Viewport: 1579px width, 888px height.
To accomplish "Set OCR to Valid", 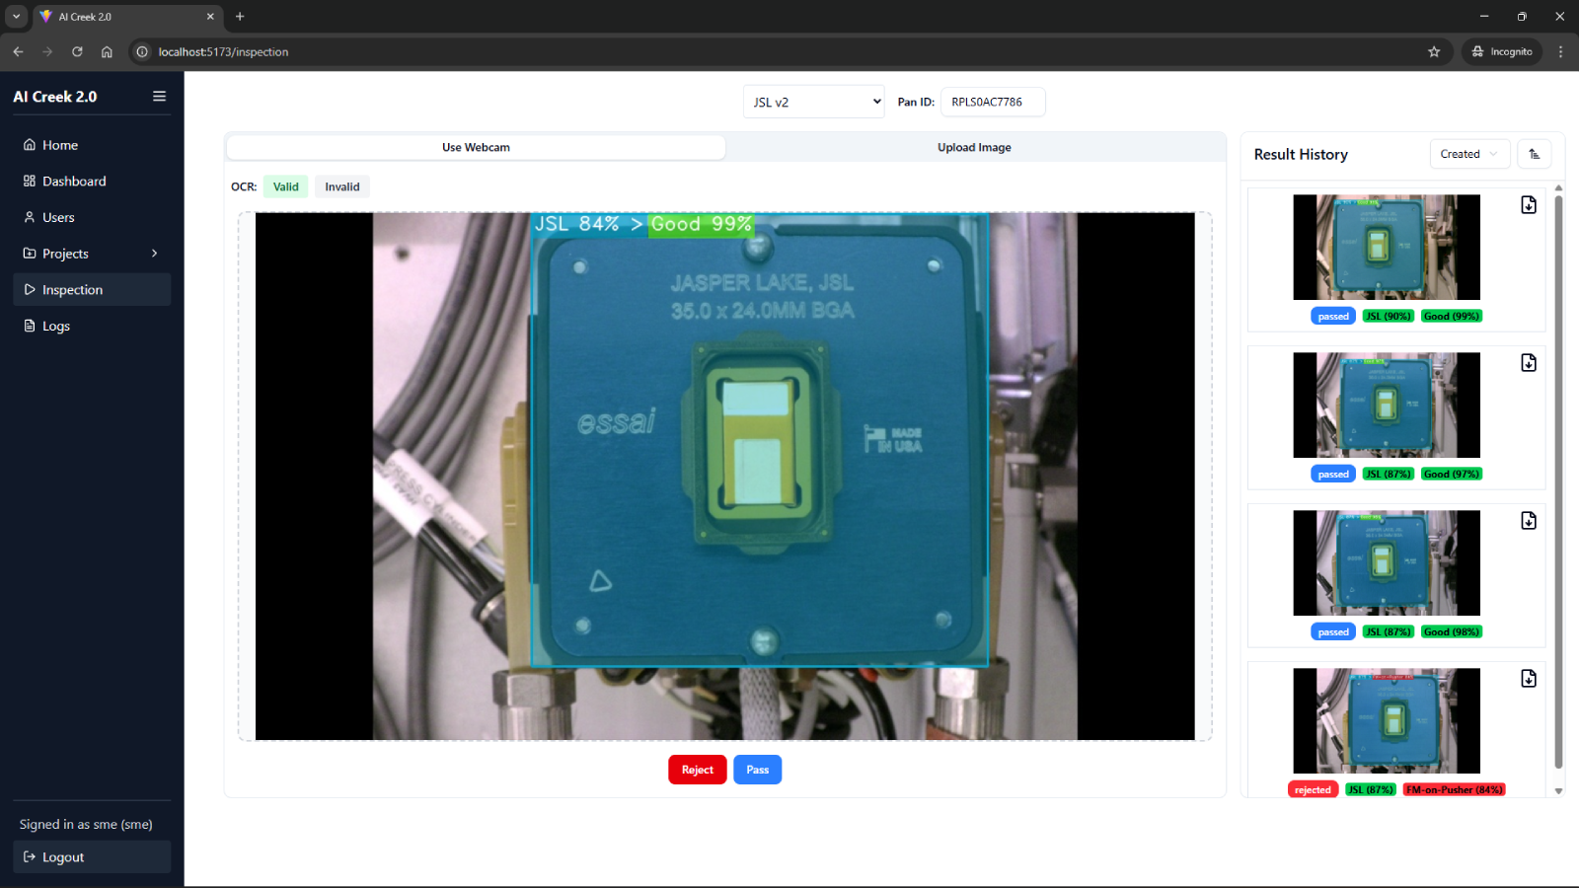I will coord(285,186).
